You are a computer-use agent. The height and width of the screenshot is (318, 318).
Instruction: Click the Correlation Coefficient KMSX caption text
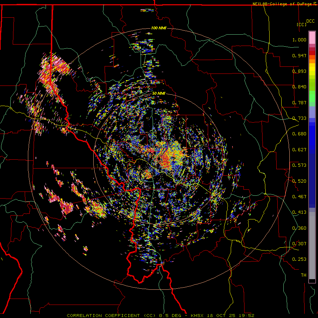coord(160,316)
